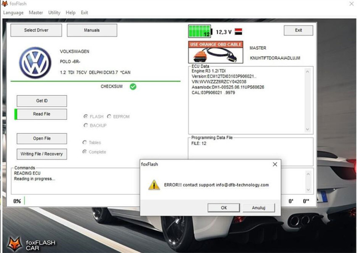Click the 0% progress indicator
The image size is (357, 253).
(17, 201)
